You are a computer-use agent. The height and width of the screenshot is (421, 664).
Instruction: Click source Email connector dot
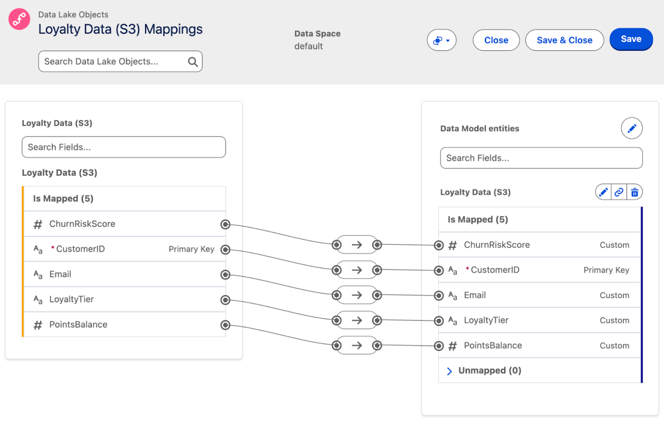pyautogui.click(x=225, y=275)
